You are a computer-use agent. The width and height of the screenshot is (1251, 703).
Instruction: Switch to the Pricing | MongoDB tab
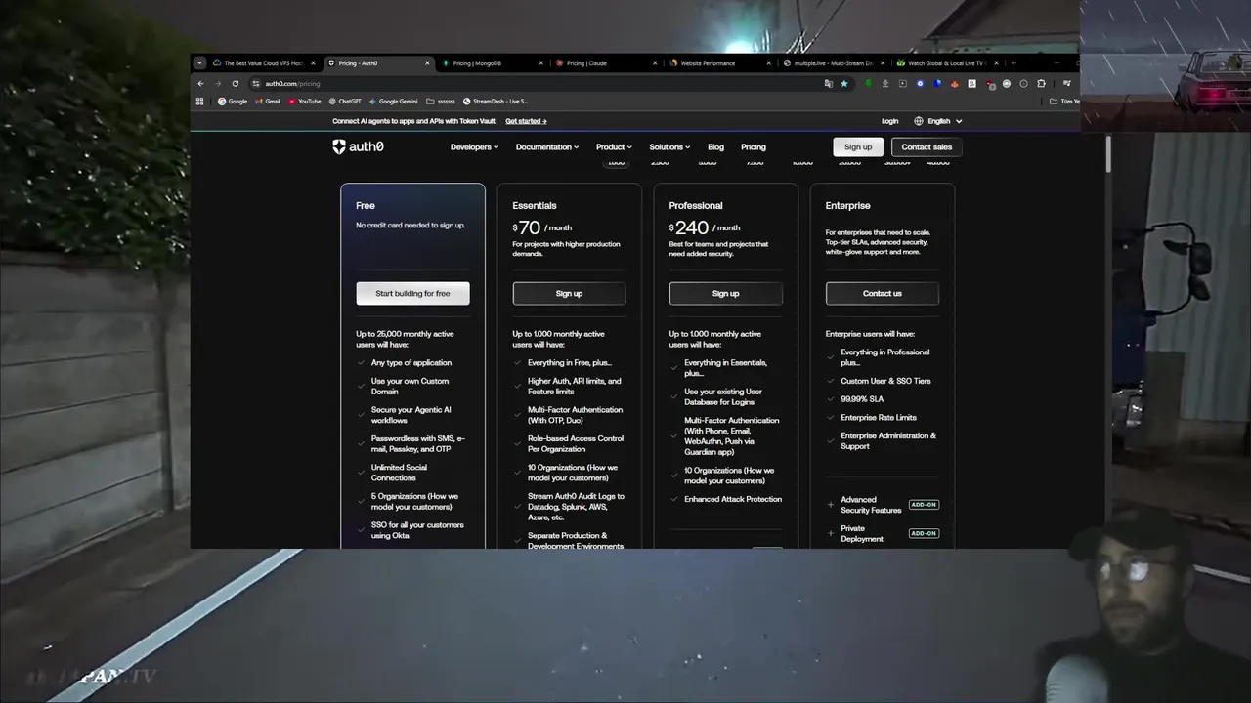click(493, 62)
